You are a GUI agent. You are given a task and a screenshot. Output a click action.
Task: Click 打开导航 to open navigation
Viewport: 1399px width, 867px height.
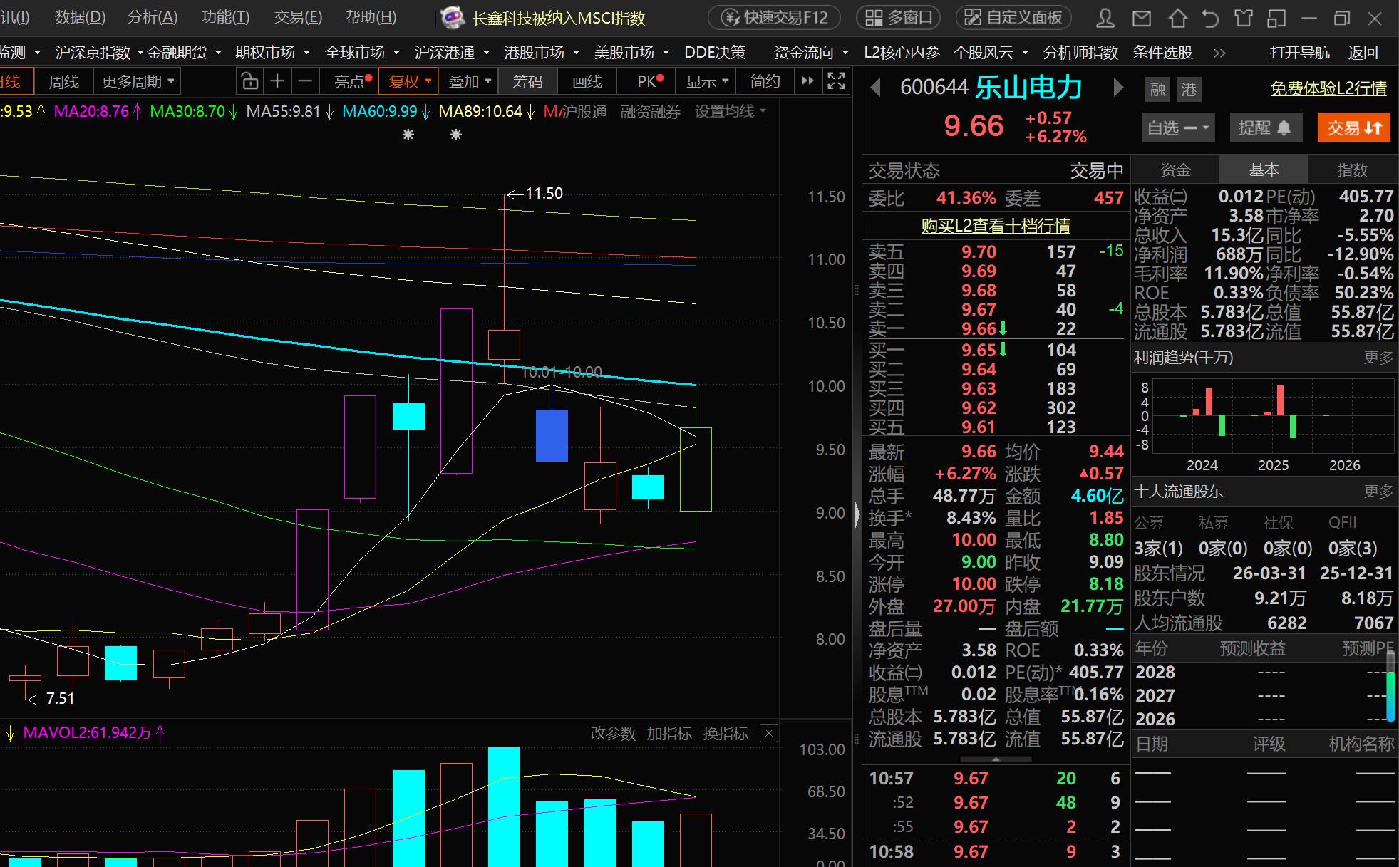click(1300, 53)
